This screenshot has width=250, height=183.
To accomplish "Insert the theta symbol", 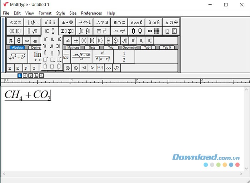I will [19, 41].
